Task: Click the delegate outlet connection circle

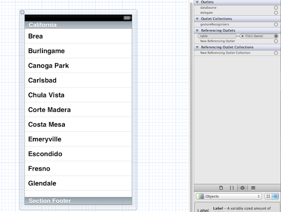Action: pyautogui.click(x=276, y=13)
